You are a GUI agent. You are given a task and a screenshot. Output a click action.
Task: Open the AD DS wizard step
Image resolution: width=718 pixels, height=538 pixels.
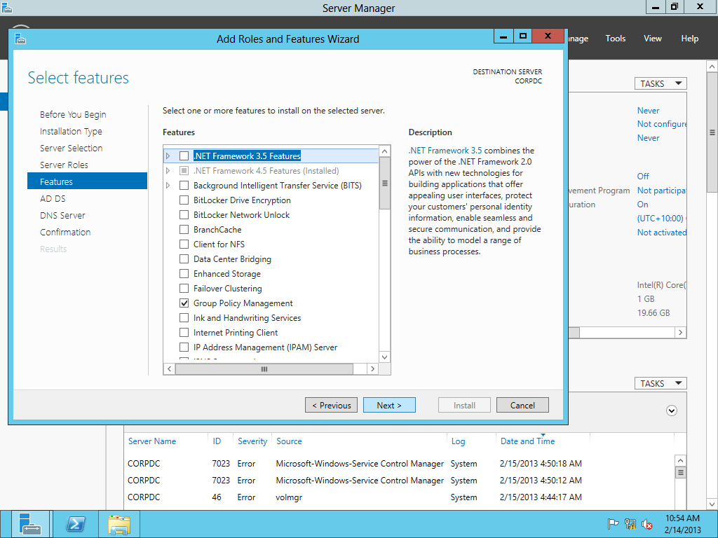[53, 198]
